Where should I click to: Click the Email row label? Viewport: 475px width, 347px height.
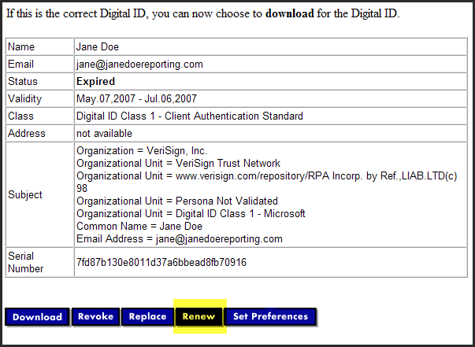[21, 65]
